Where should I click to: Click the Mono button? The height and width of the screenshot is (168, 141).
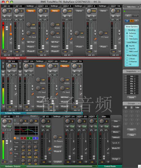click(x=116, y=132)
